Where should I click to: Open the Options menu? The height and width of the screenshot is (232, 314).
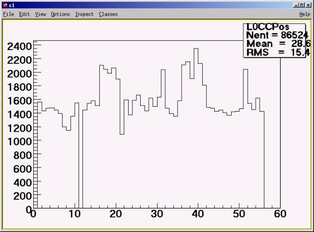coord(61,14)
